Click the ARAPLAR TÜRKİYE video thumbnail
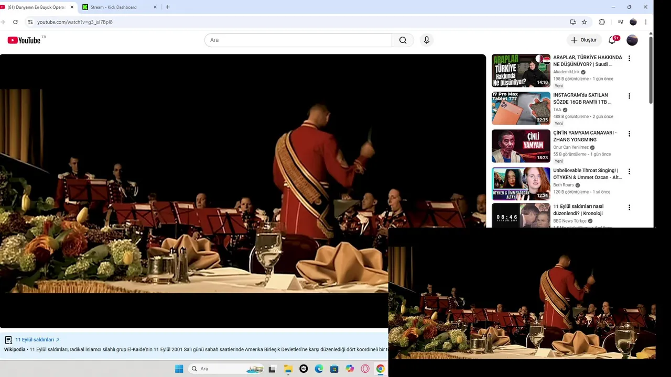This screenshot has height=377, width=671. tap(521, 71)
